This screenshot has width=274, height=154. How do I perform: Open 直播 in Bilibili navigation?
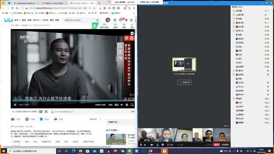click(30, 20)
